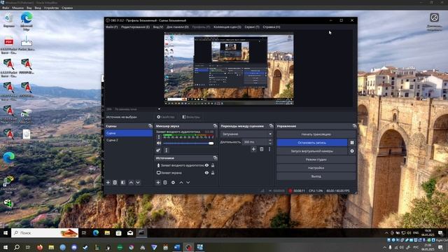
Task: Open Microsoft Edge desktop shortcut at top
Action: 27,22
